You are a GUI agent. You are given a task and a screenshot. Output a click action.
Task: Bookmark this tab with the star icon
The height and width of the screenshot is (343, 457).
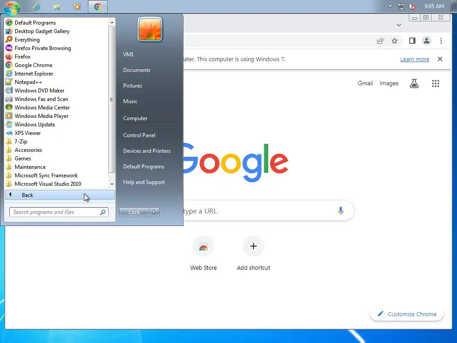[x=395, y=41]
